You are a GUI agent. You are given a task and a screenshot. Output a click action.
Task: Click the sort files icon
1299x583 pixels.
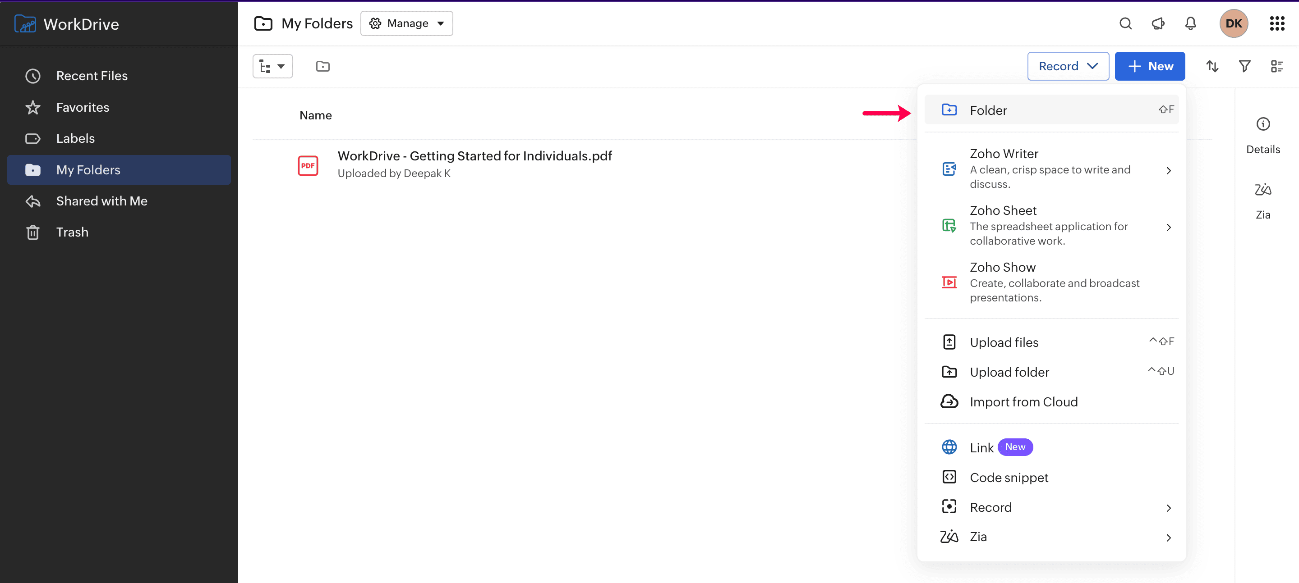1212,66
